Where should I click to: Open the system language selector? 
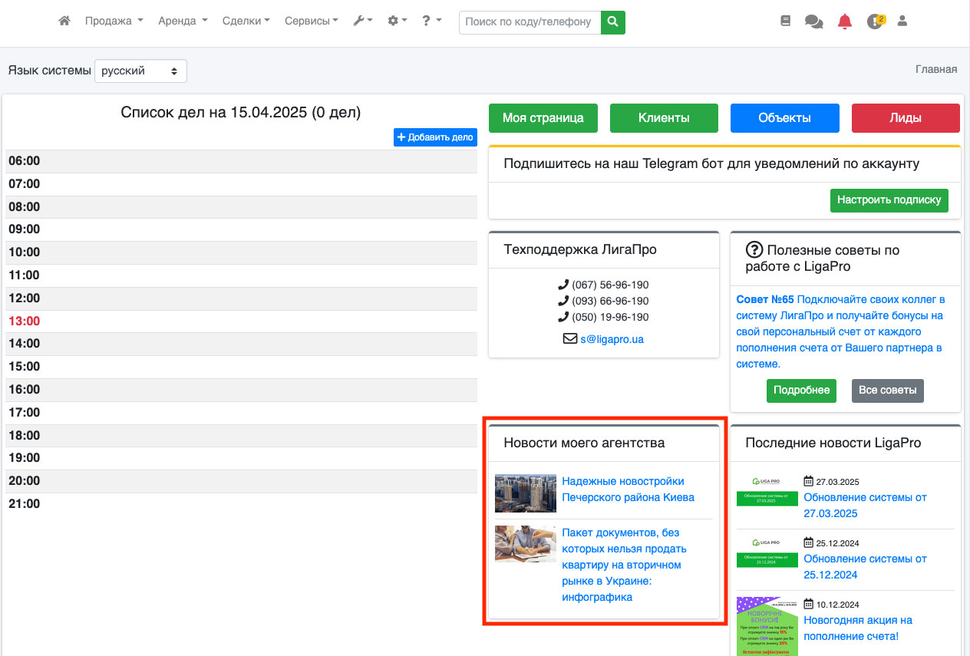pyautogui.click(x=140, y=71)
